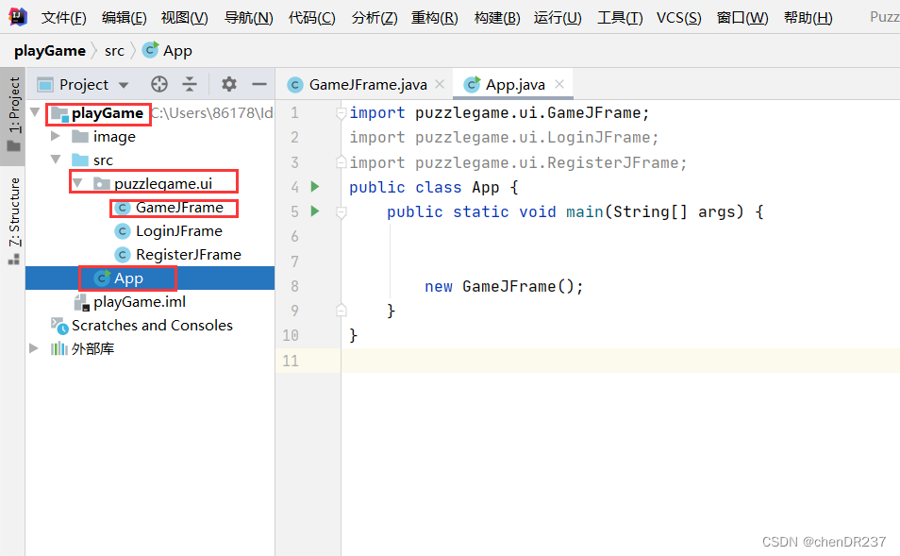Click the RegisterJFrame import on line 3

pos(518,163)
